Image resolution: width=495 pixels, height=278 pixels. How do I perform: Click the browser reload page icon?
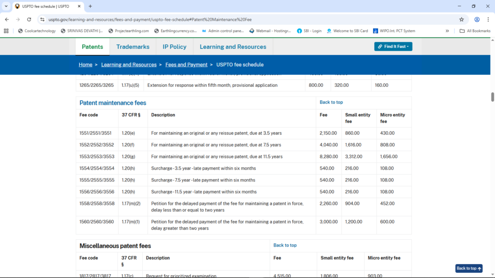point(29,19)
